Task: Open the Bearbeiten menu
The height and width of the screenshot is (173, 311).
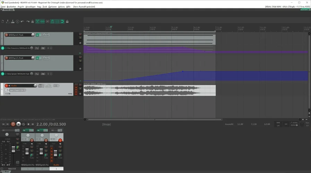Action: tap(11, 7)
